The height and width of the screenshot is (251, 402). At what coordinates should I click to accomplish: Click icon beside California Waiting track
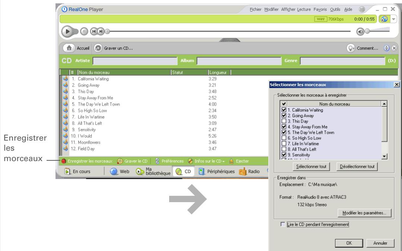point(65,79)
